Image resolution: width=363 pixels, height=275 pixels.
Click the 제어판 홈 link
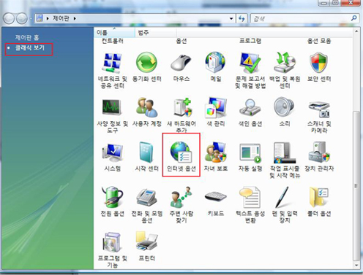[27, 37]
